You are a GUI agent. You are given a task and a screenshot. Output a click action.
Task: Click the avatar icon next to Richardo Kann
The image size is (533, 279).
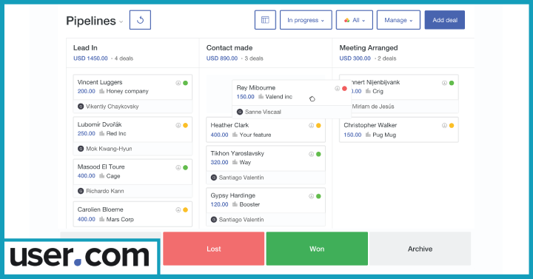81,191
